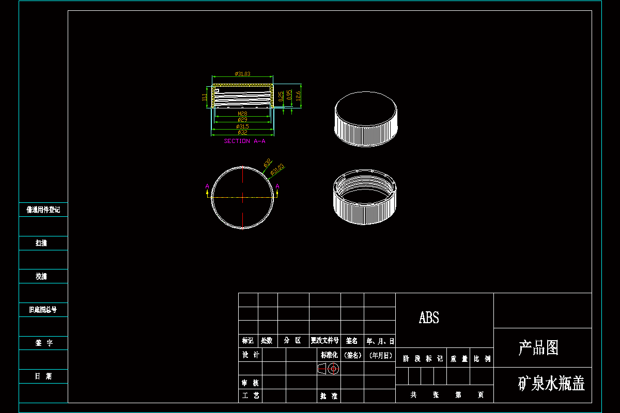Screen dimensions: 620x413
Task: Click the '校描' side label
Action: click(42, 276)
